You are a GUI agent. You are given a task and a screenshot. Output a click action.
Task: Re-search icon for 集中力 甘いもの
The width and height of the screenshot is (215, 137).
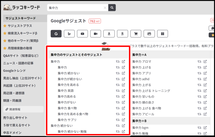[199, 96]
